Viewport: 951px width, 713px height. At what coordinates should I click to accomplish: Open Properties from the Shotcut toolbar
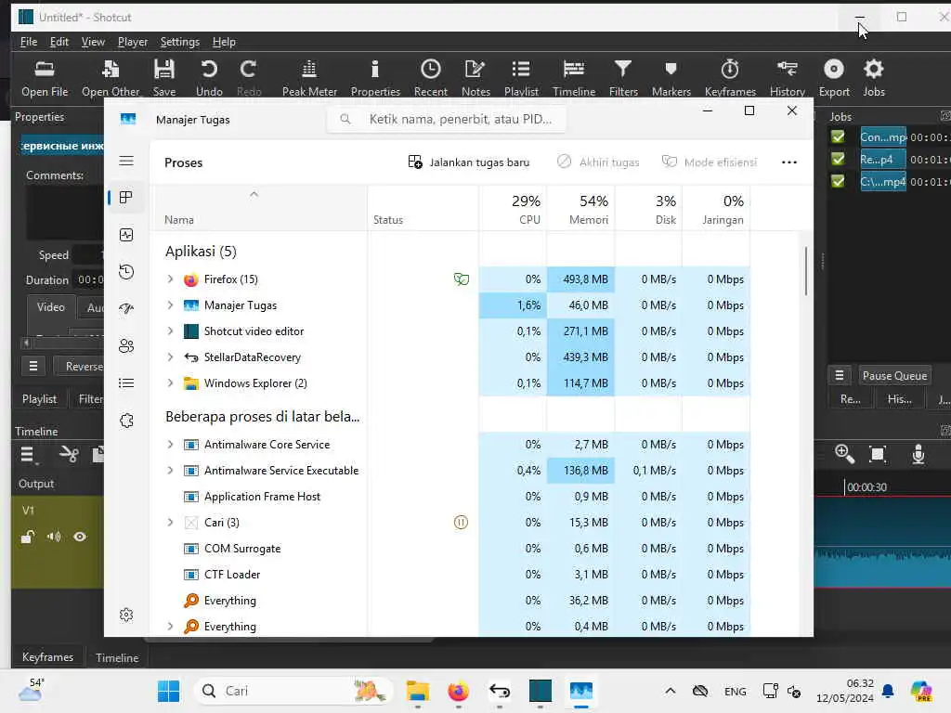pyautogui.click(x=375, y=79)
